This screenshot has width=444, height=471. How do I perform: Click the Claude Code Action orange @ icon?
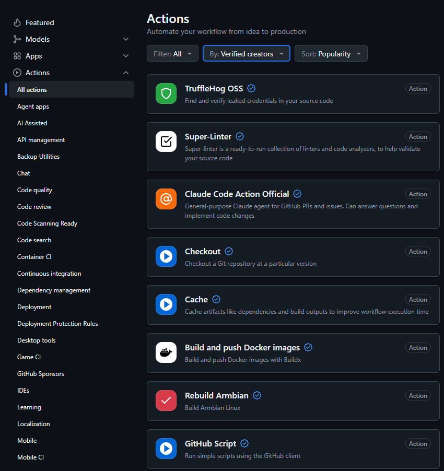coord(166,199)
